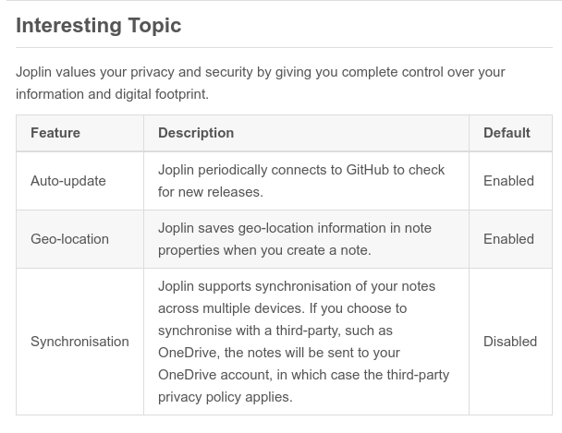
Task: Select "Enabled" in the Geo-location row
Action: pos(508,239)
